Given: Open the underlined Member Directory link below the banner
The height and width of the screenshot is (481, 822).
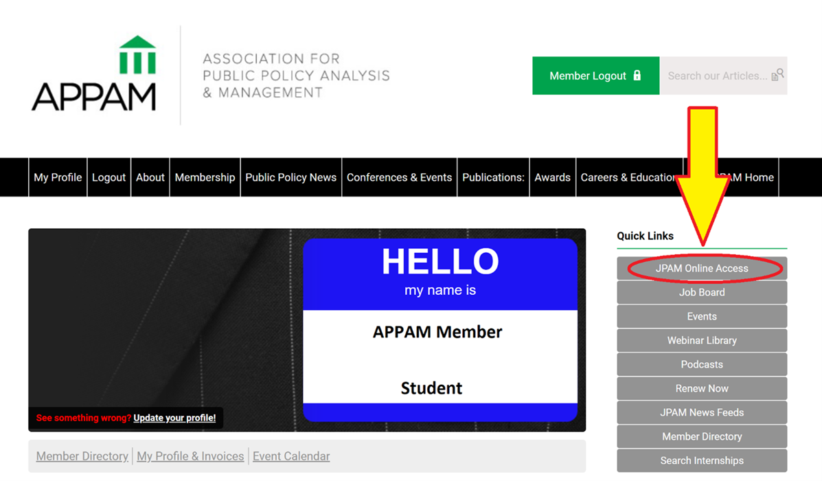Looking at the screenshot, I should coord(82,456).
